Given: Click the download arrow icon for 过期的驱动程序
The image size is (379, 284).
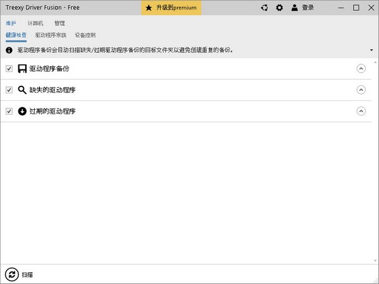Looking at the screenshot, I should (22, 111).
